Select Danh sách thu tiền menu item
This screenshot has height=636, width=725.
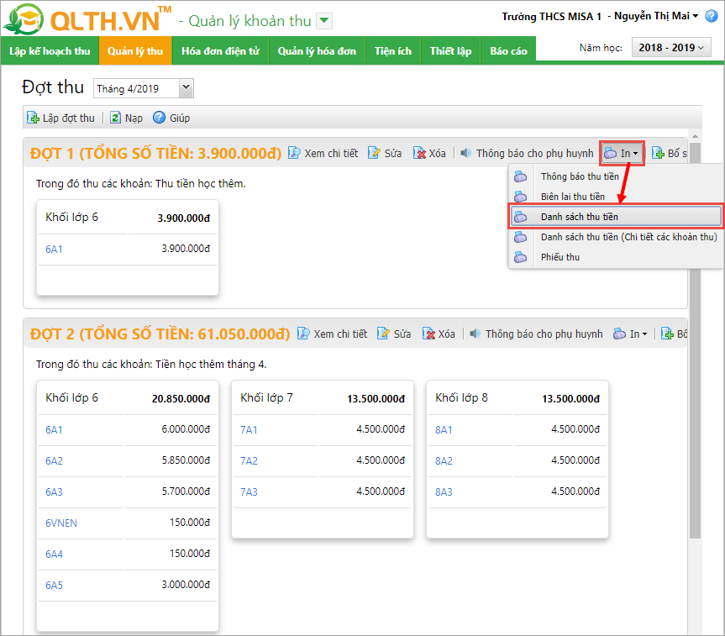click(x=616, y=217)
